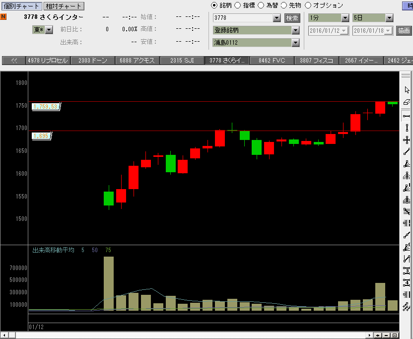413x339 pixels.
Task: Click the 1,695 price line label
Action: click(x=41, y=136)
